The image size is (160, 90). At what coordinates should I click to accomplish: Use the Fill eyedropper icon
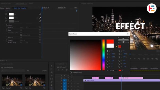coord(40,14)
